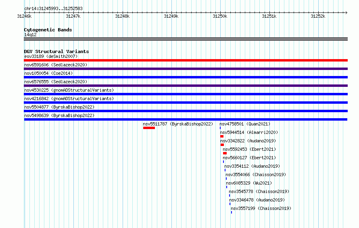Click nsv3354112 (Audano2019) variant label
Image resolution: width=359 pixels, height=228 pixels.
[252, 166]
